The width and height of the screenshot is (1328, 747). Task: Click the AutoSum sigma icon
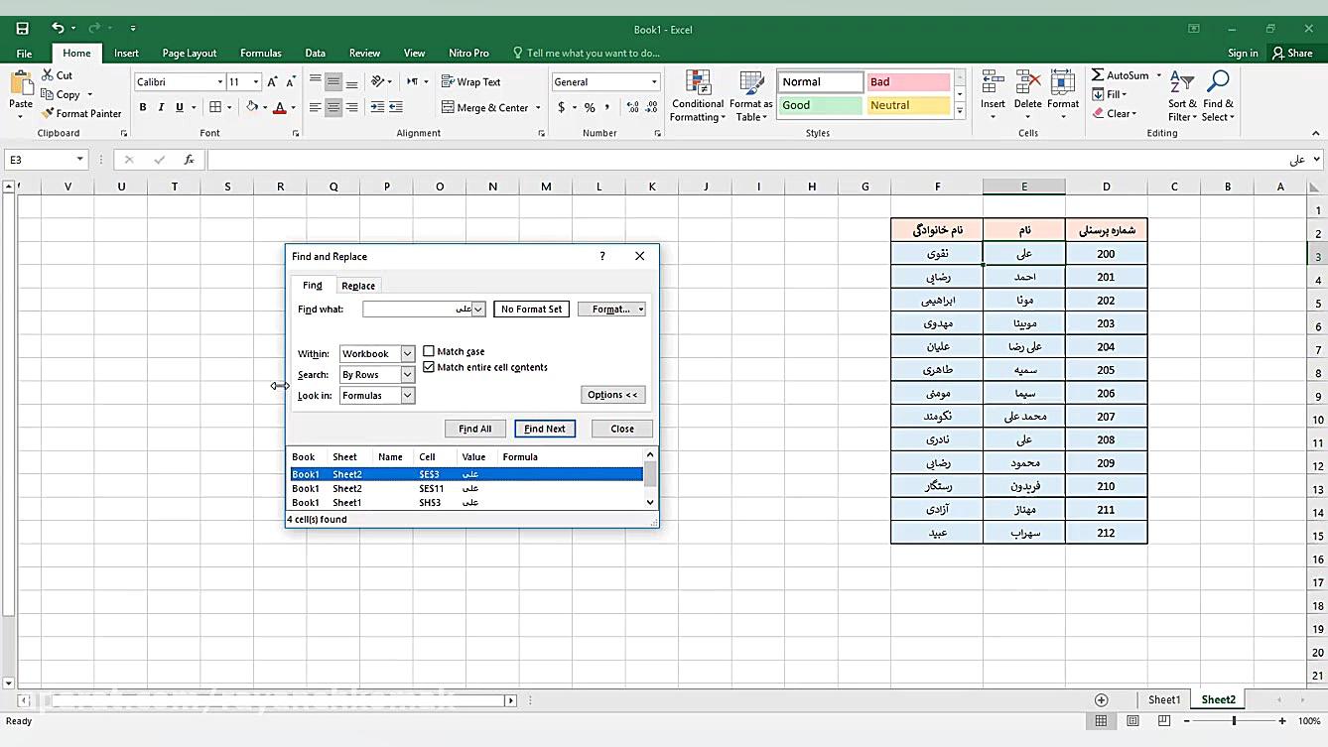pyautogui.click(x=1098, y=75)
